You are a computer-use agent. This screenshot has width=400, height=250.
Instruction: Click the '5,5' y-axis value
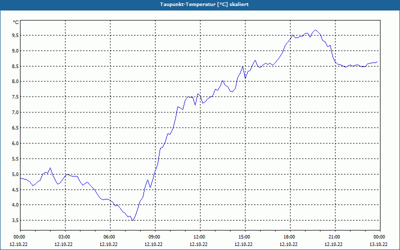pyautogui.click(x=15, y=158)
